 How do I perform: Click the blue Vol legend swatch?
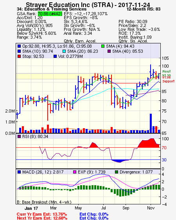click(55, 56)
